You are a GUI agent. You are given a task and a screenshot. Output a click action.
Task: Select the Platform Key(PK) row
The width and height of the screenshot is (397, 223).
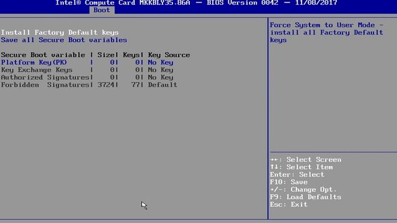[87, 63]
